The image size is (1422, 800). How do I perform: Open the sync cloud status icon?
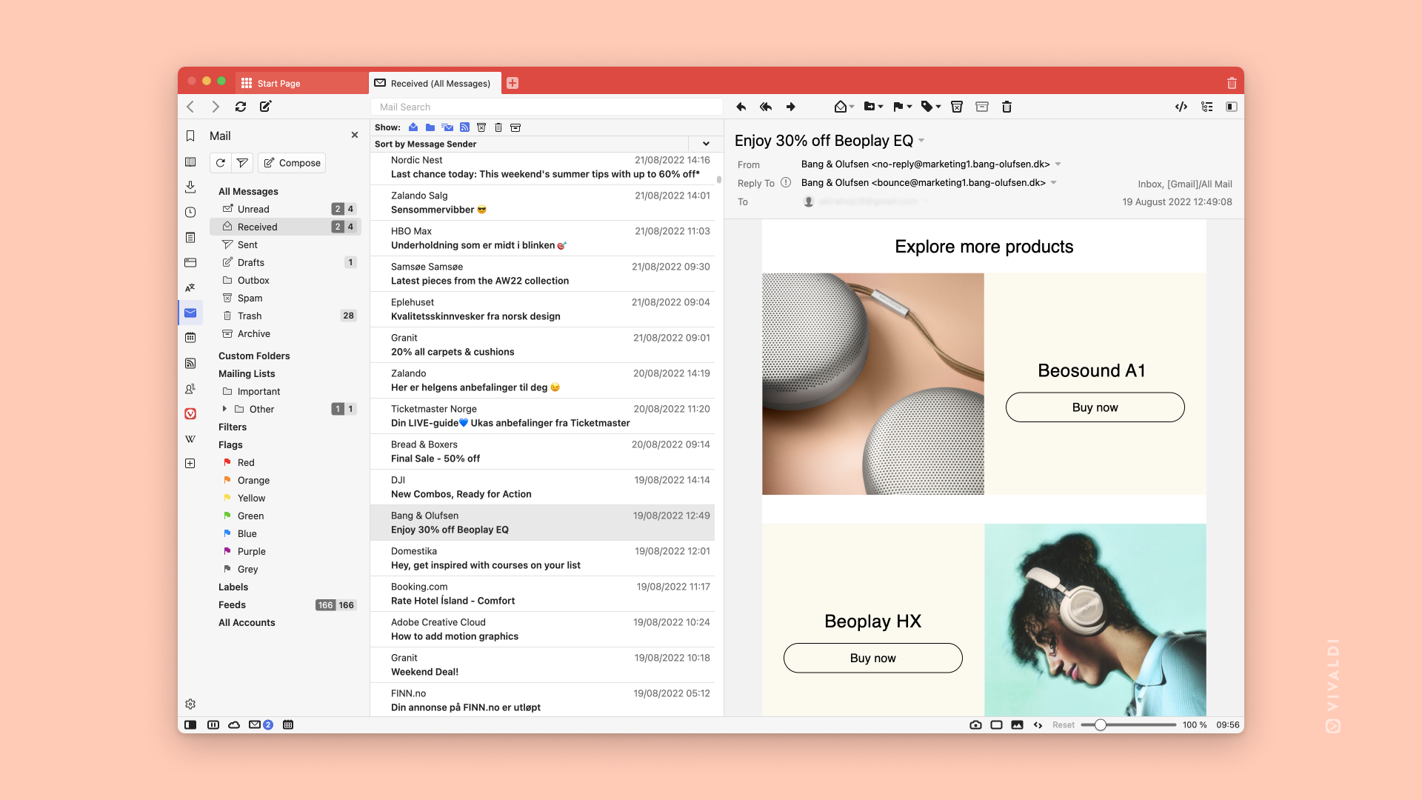pyautogui.click(x=234, y=725)
